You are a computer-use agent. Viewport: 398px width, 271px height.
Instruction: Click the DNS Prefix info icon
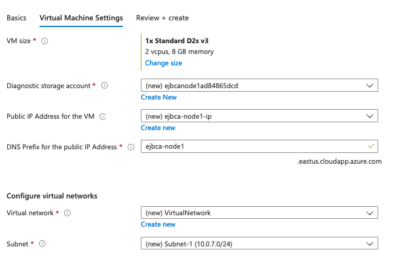131,147
